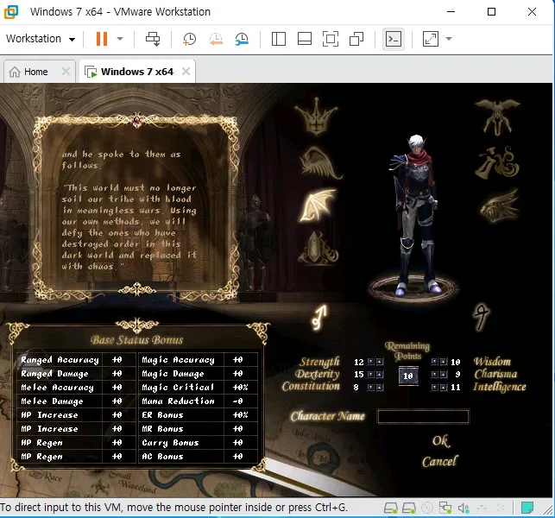Open the snapshot manager
Image resolution: width=555 pixels, height=518 pixels.
point(242,39)
